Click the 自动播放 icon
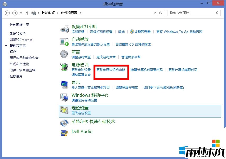The width and height of the screenshot is (226, 159). pos(64,41)
